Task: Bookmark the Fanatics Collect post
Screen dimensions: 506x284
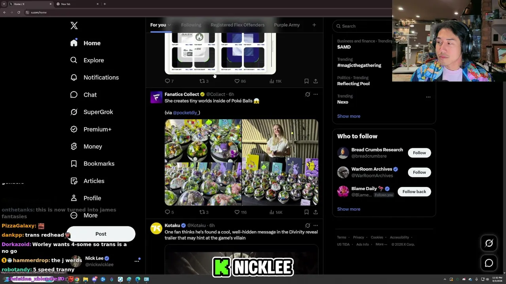Action: (x=306, y=212)
